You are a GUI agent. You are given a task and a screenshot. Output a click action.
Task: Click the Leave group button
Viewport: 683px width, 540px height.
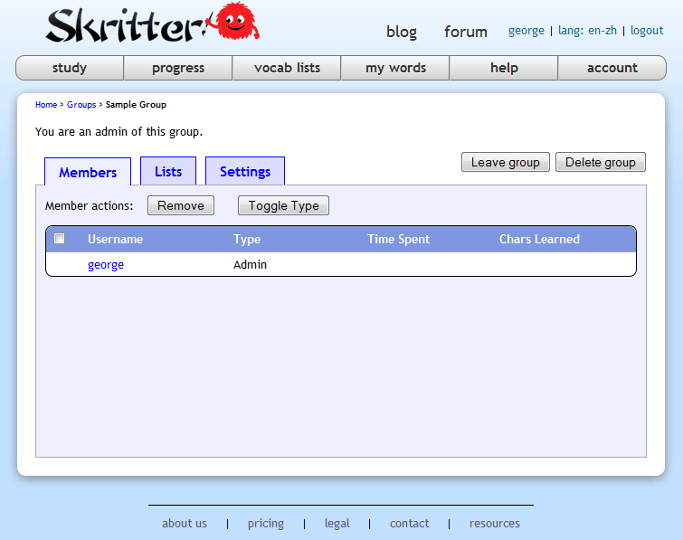coord(505,163)
